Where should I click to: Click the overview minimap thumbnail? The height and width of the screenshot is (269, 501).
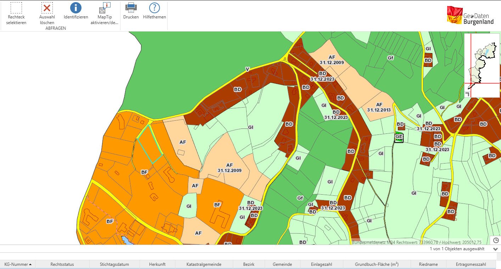pyautogui.click(x=482, y=65)
